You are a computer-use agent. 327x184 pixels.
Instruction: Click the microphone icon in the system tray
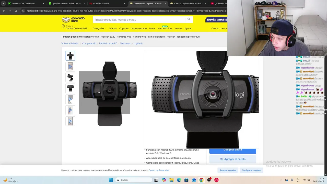tap(292, 180)
